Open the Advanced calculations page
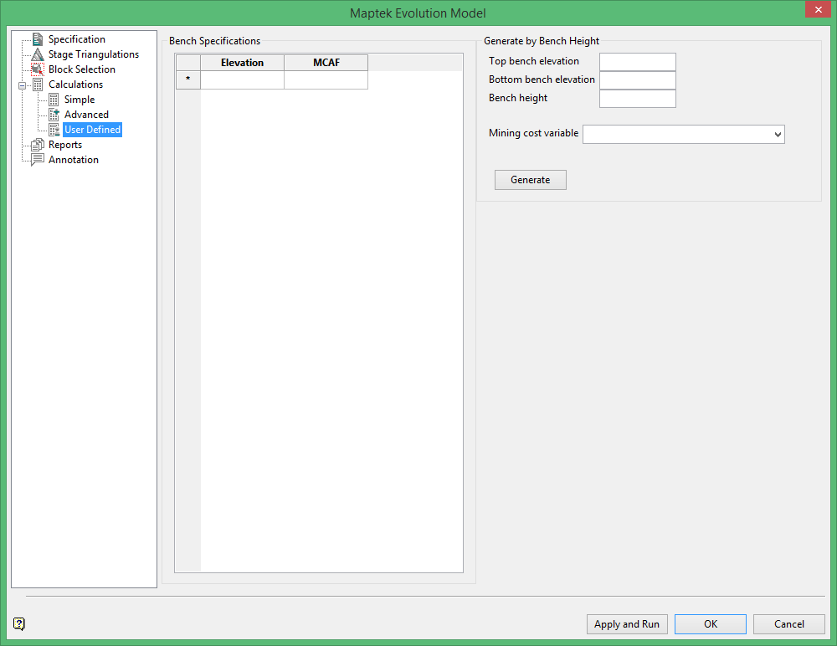The height and width of the screenshot is (646, 837). tap(86, 115)
